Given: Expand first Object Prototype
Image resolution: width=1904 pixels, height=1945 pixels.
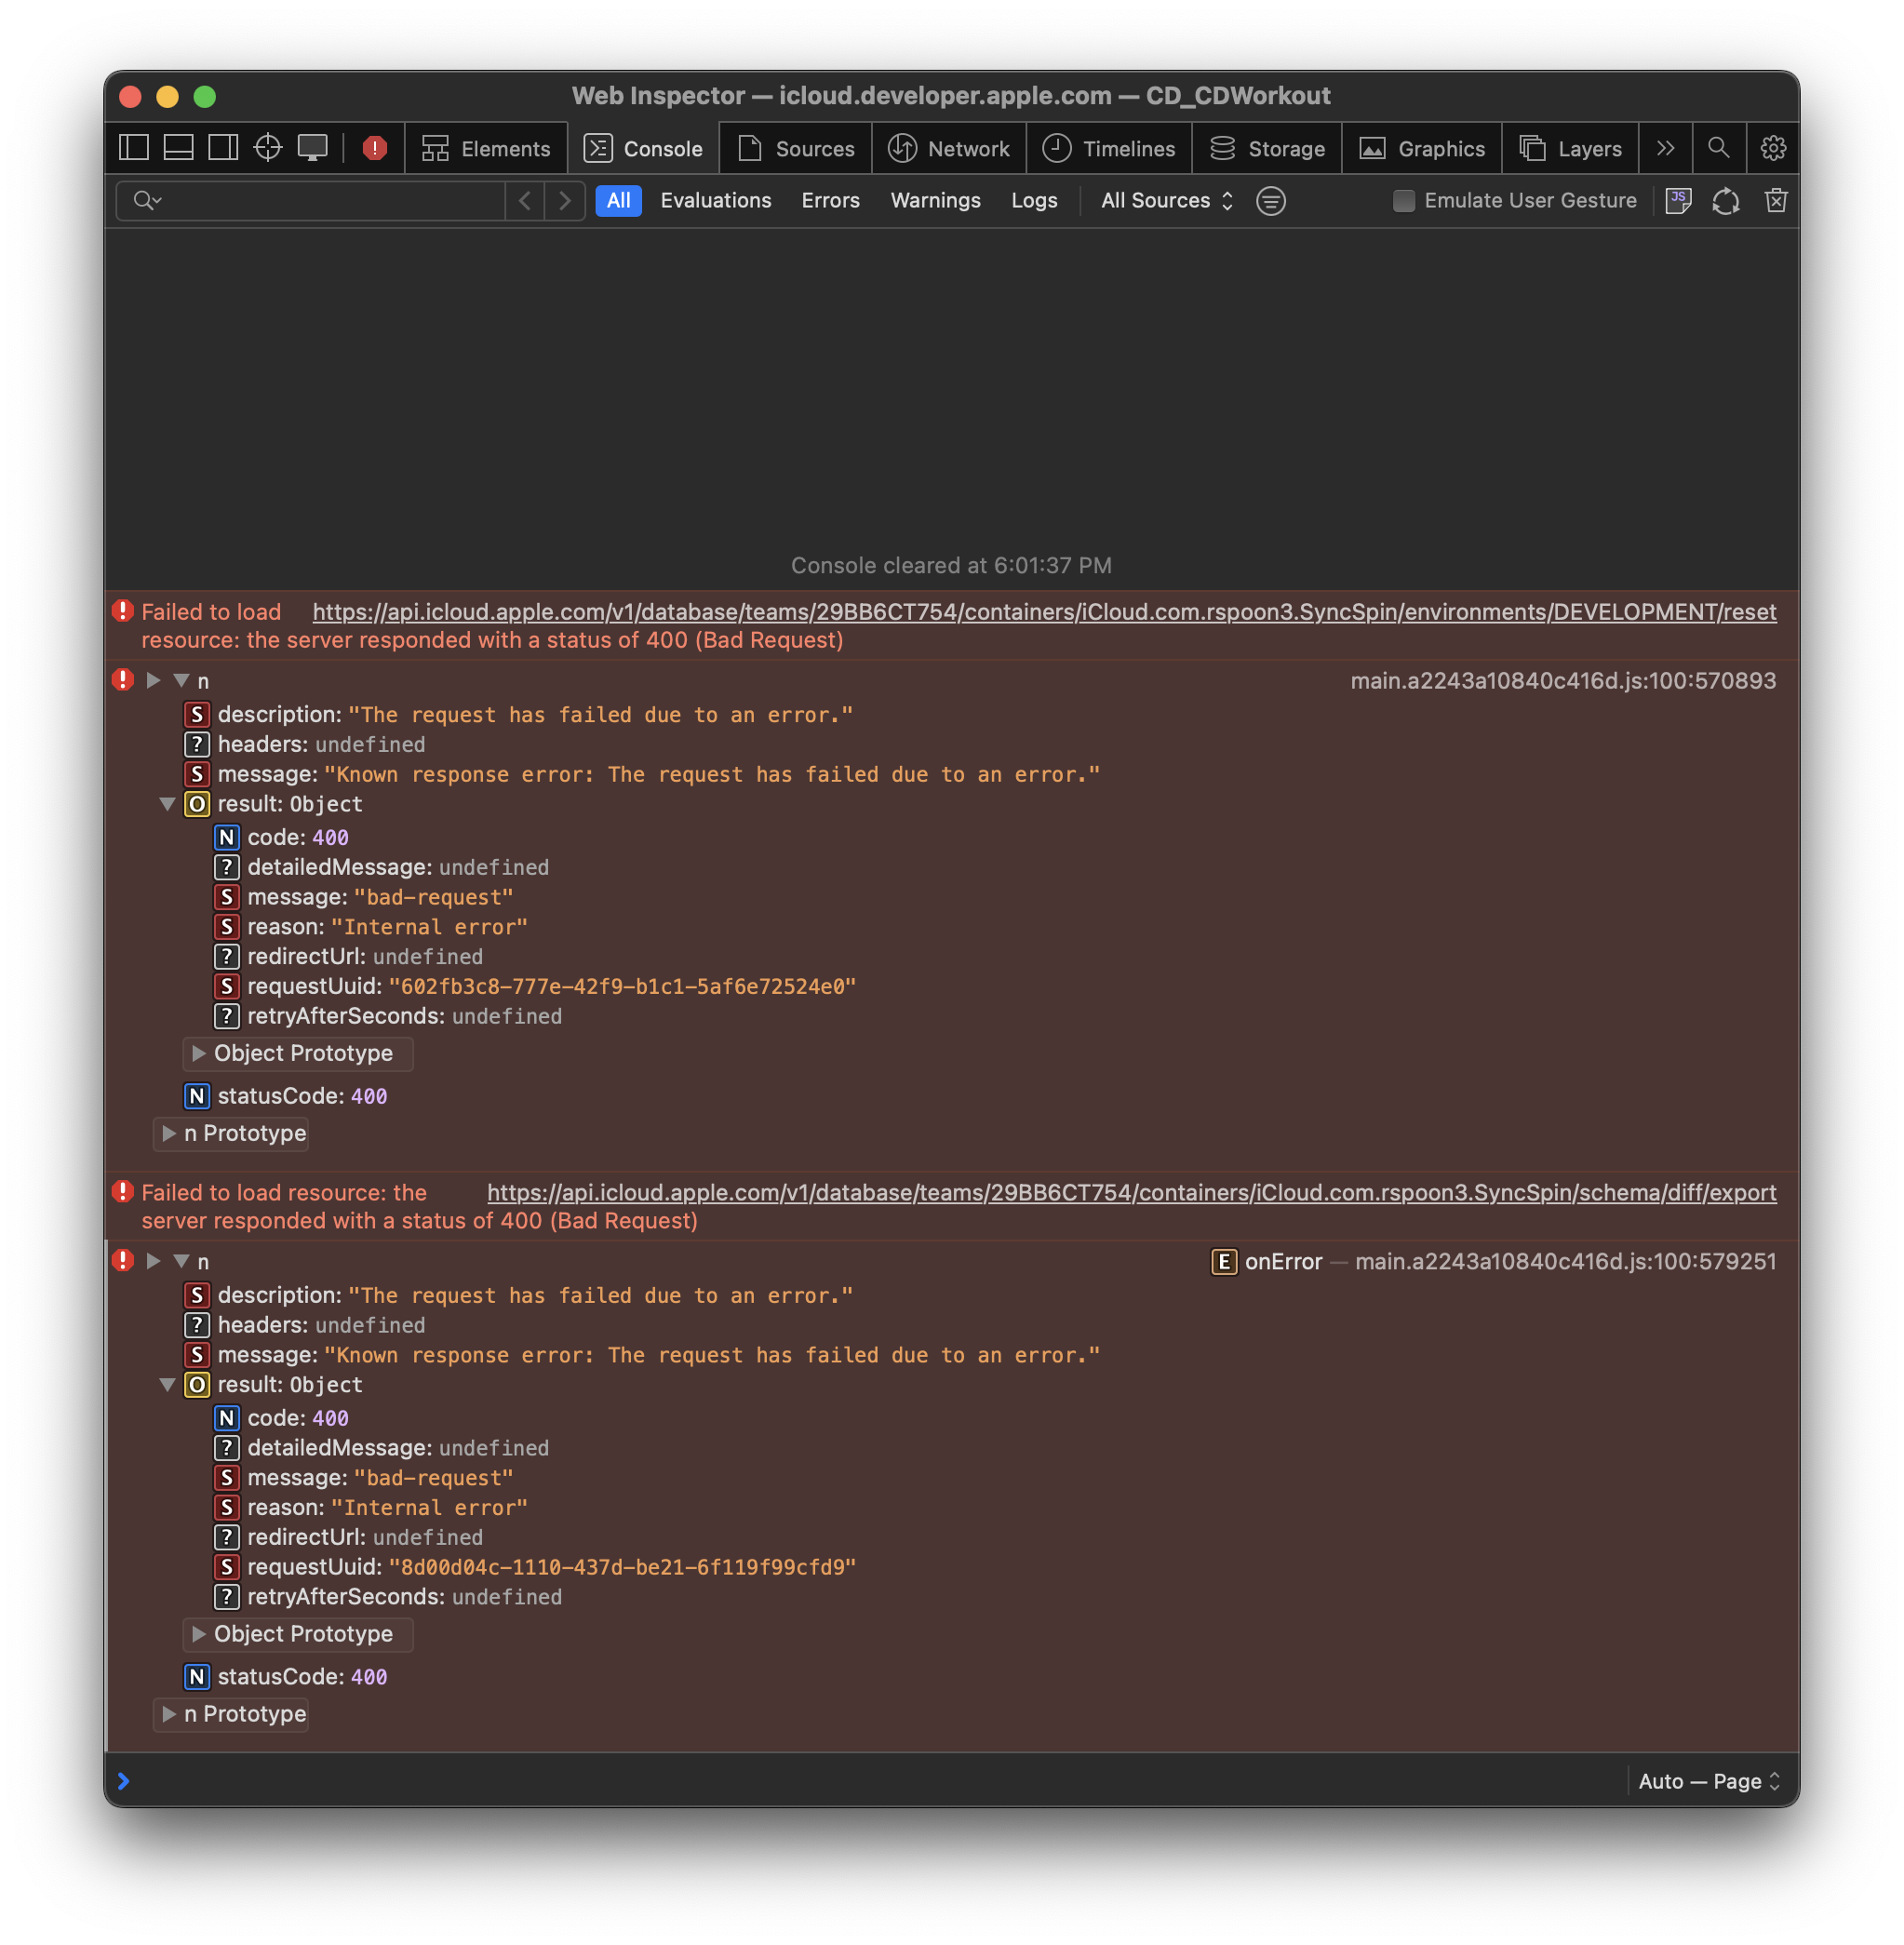Looking at the screenshot, I should click(x=198, y=1053).
